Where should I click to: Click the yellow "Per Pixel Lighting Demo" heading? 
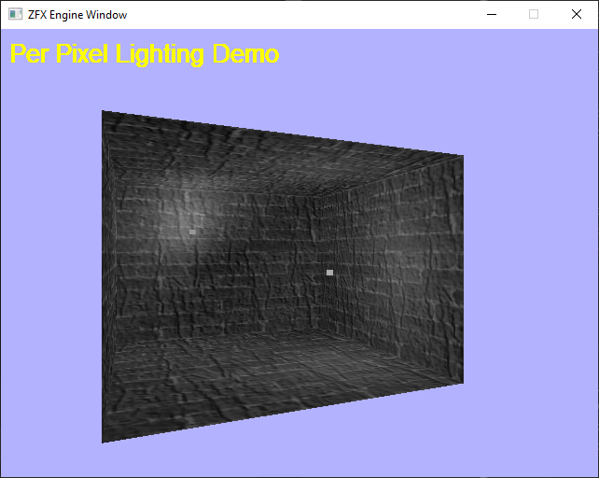coord(145,54)
